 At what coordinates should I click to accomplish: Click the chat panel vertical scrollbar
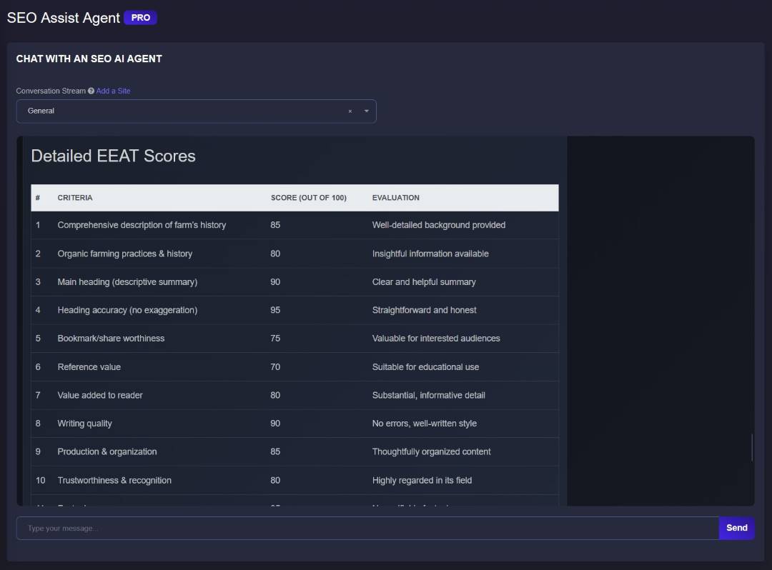pyautogui.click(x=752, y=447)
